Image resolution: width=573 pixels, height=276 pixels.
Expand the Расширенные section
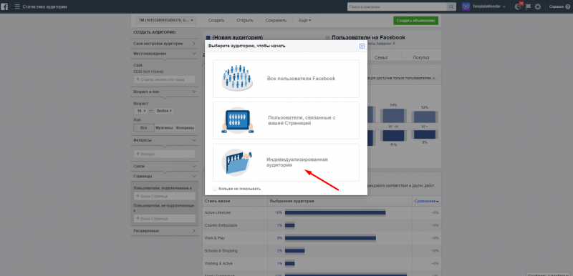click(x=165, y=231)
